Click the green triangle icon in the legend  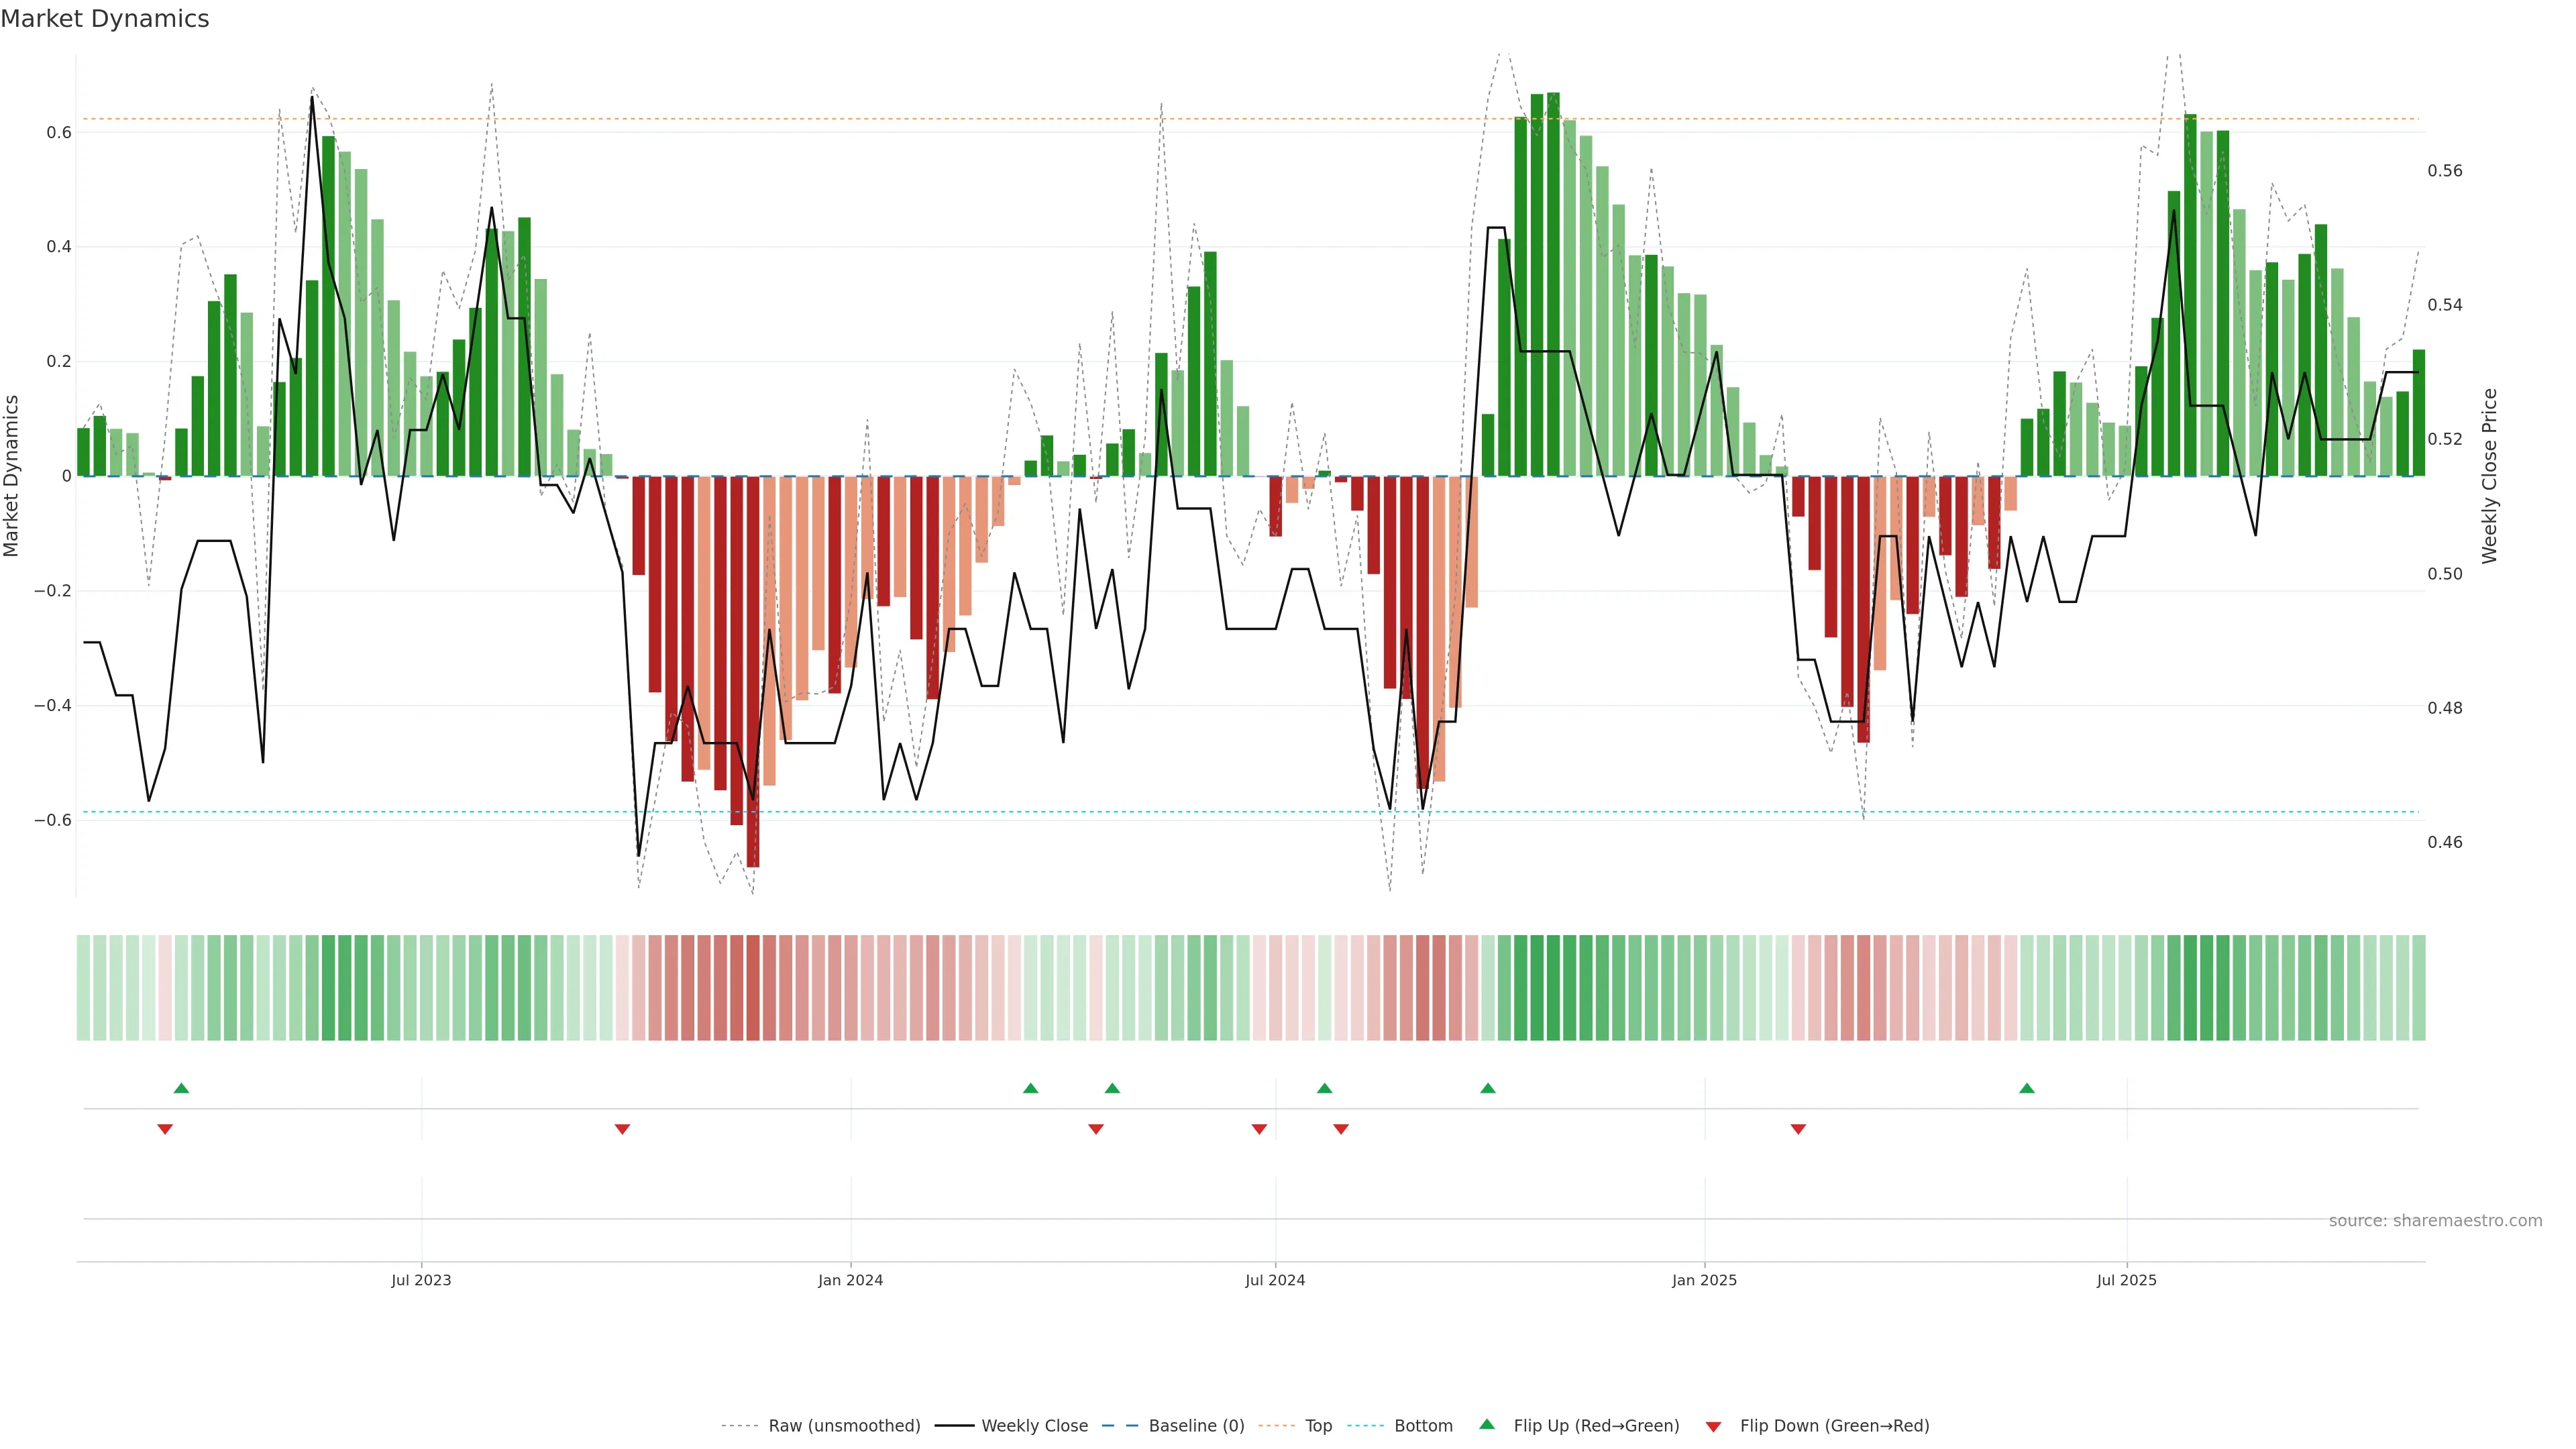coord(1487,1424)
